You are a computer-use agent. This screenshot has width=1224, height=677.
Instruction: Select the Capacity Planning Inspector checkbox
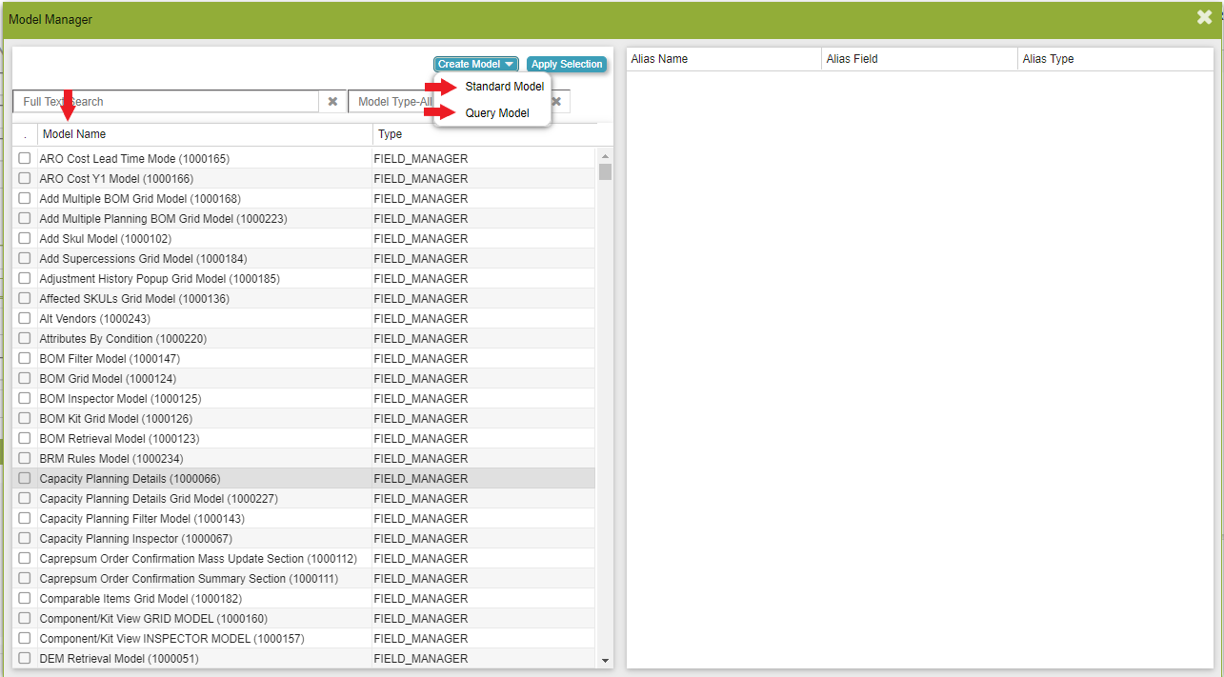point(25,539)
